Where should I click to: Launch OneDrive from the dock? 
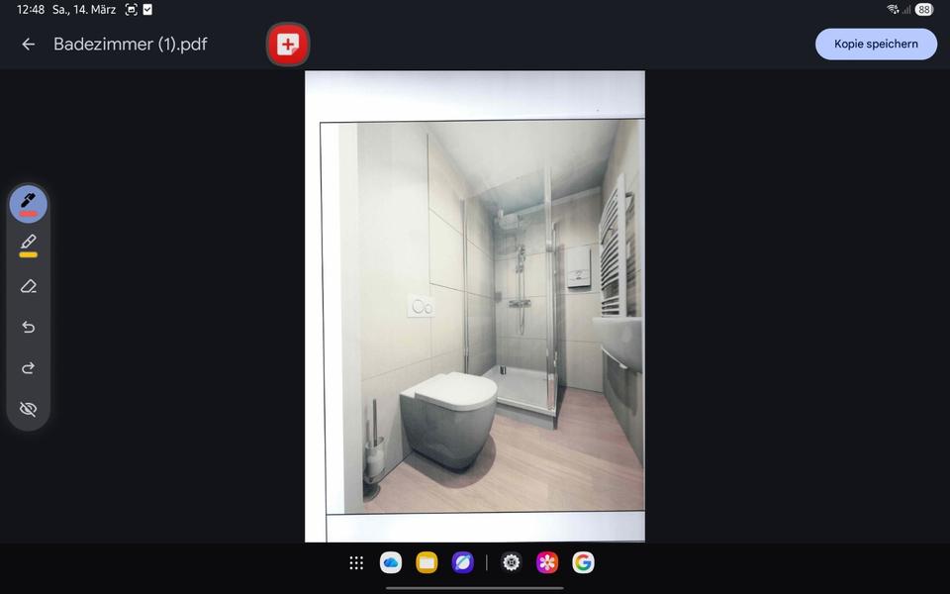pos(391,563)
